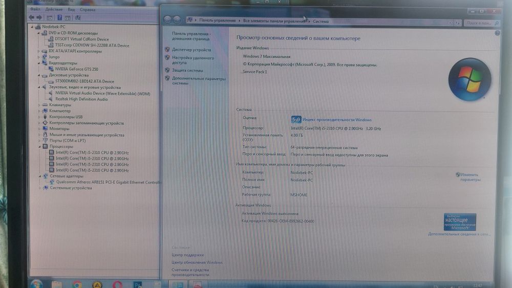Open Help icon in Device Manager toolbar
Image resolution: width=512 pixels, height=288 pixels.
pos(60,17)
